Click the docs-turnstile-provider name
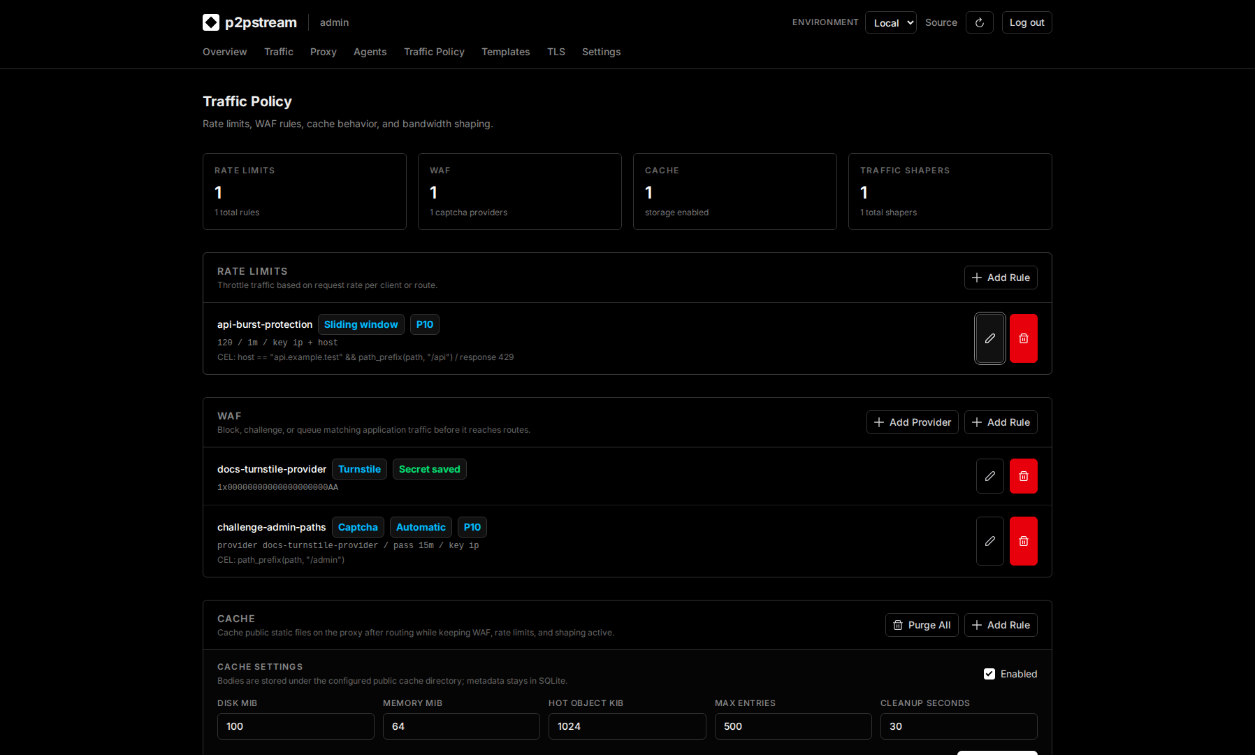Viewport: 1255px width, 755px height. coord(272,469)
